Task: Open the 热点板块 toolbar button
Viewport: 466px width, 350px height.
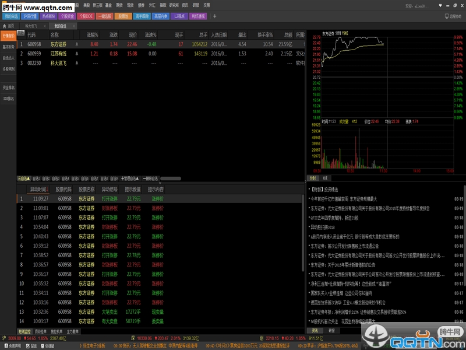Action: click(x=49, y=16)
